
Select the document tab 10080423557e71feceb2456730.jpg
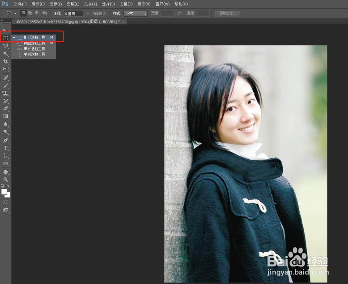click(67, 22)
